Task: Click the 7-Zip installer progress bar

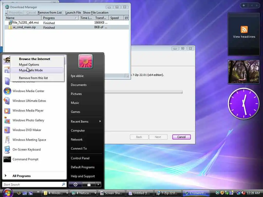Action: [x=143, y=92]
